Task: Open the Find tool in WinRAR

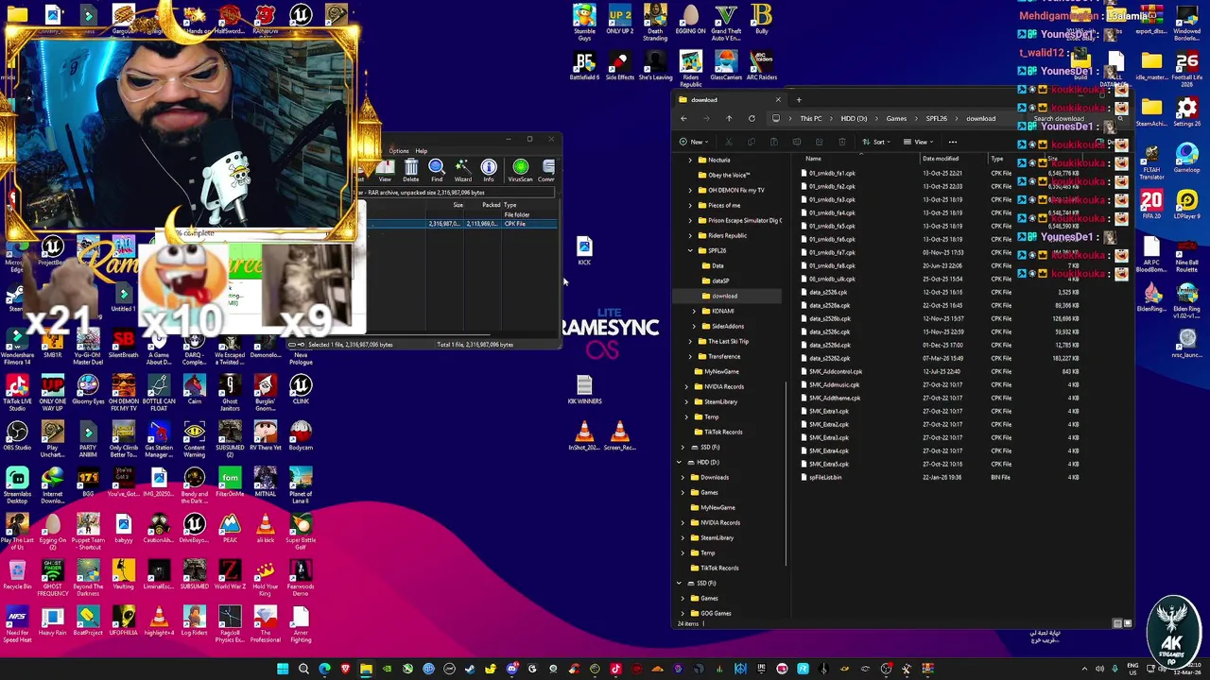Action: point(437,171)
